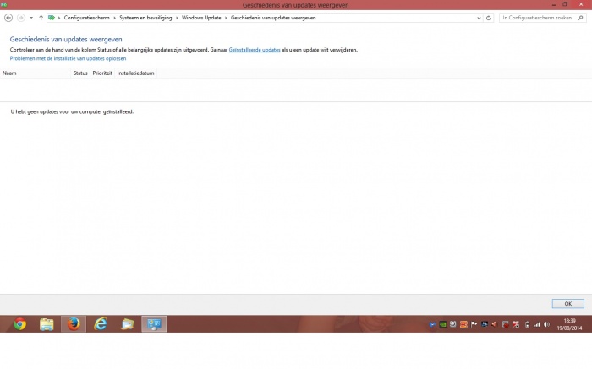Click the volume speaker tray icon
592x369 pixels.
(x=546, y=324)
